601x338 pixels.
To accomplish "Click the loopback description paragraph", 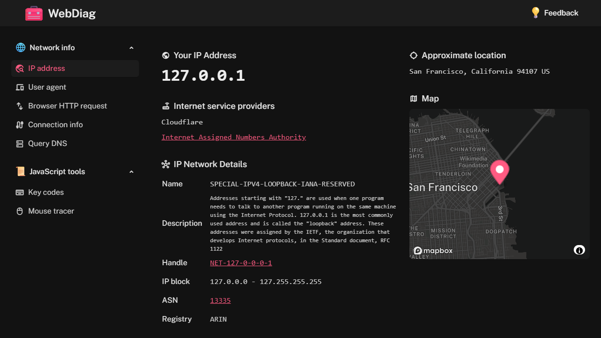I will tap(303, 223).
